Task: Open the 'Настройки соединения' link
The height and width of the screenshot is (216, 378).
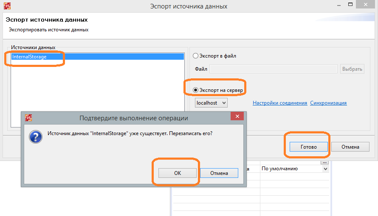Action: [279, 103]
